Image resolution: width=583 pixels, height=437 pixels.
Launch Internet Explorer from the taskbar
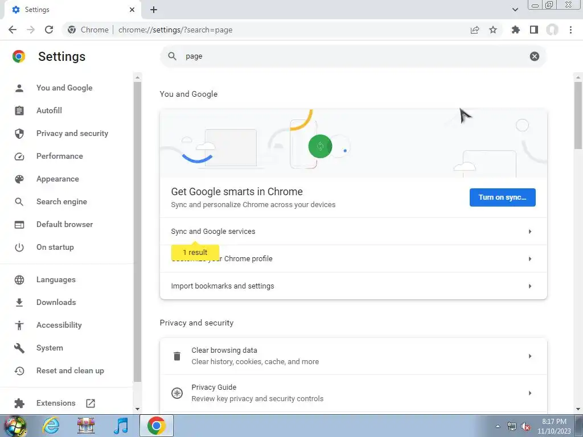coord(51,426)
